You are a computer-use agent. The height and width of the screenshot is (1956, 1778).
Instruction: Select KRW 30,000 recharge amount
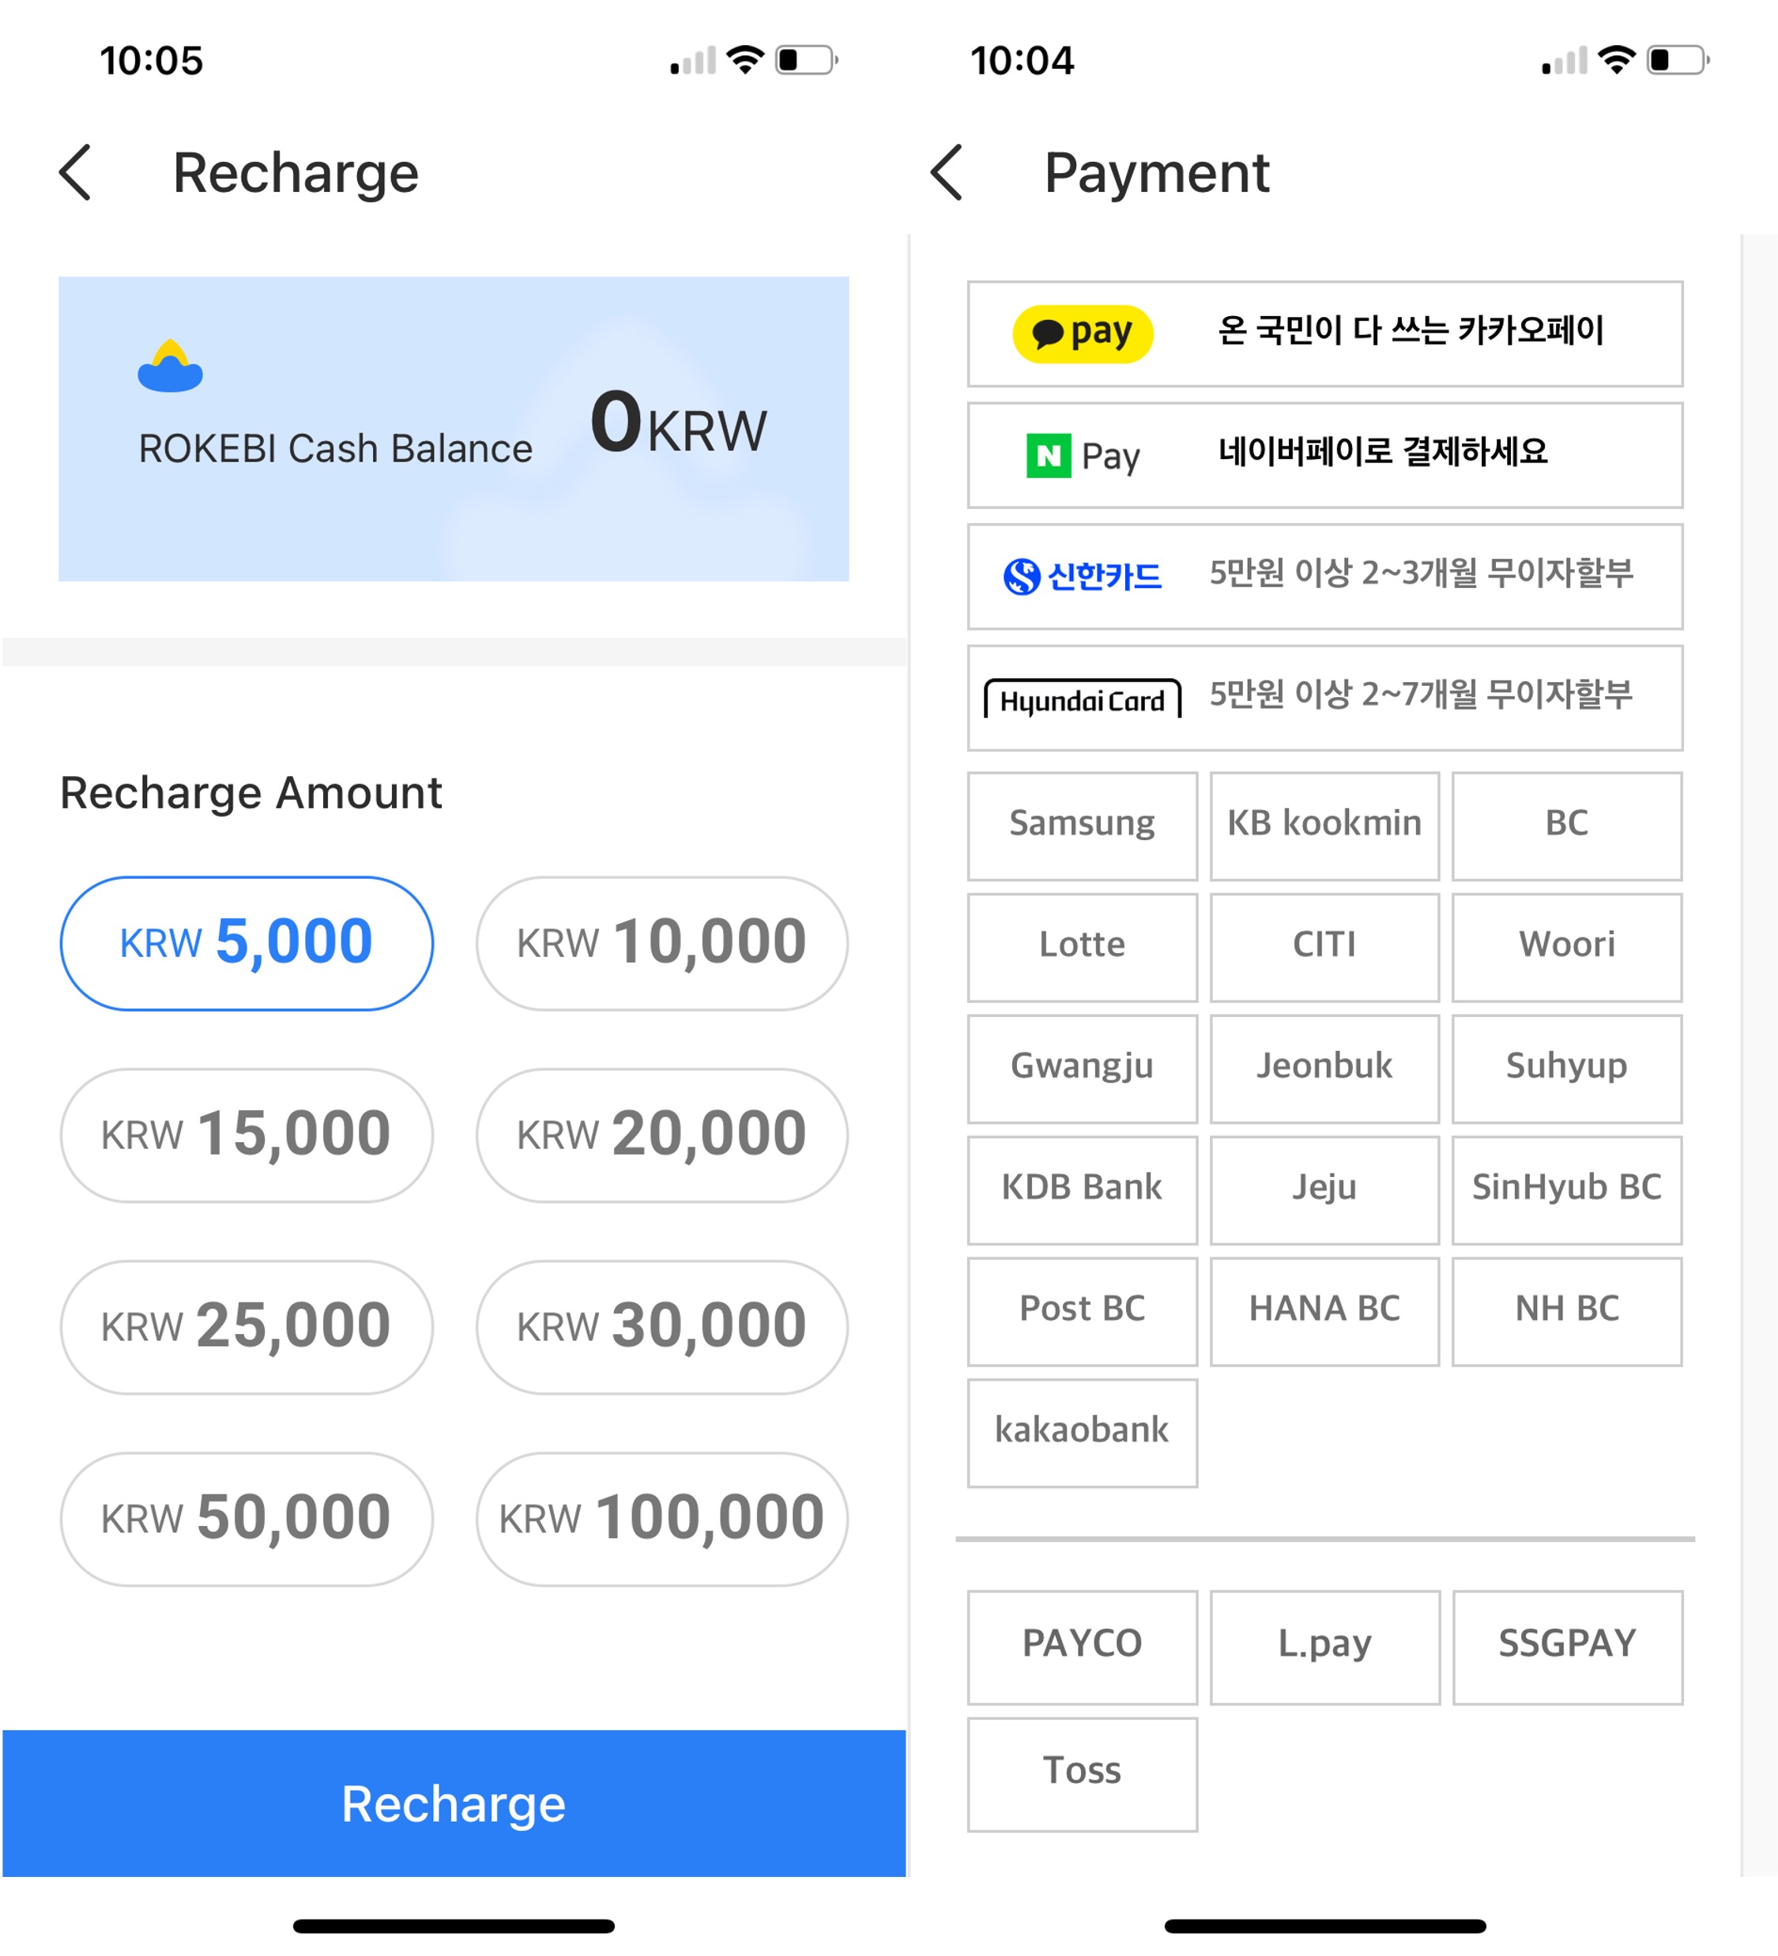[661, 1327]
